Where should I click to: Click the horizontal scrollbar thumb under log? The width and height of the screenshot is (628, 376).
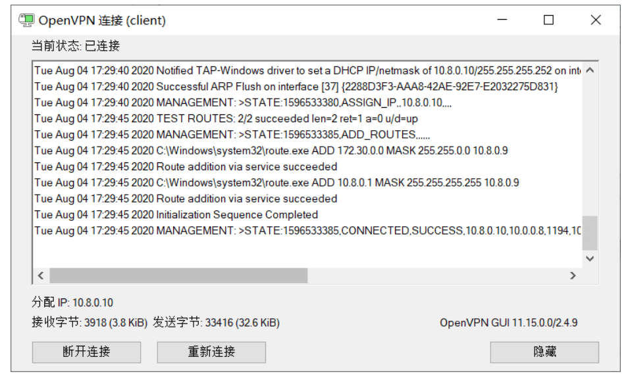[x=178, y=275]
